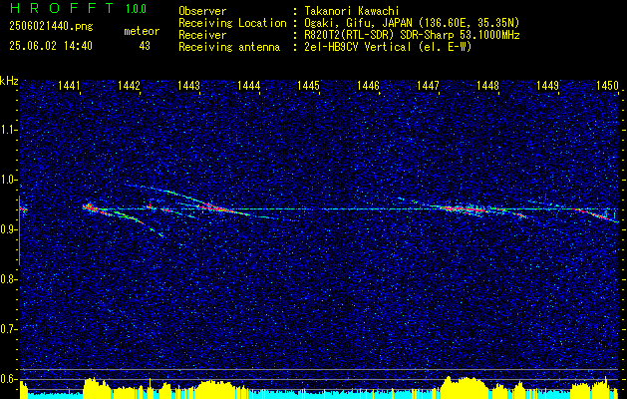Image resolution: width=627 pixels, height=399 pixels.
Task: Click the 1441 time axis label
Action: pyautogui.click(x=69, y=85)
